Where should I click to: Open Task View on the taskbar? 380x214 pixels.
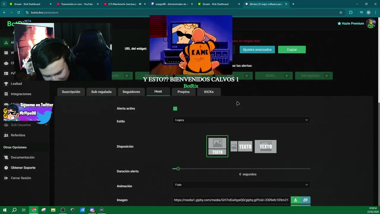click(24, 210)
